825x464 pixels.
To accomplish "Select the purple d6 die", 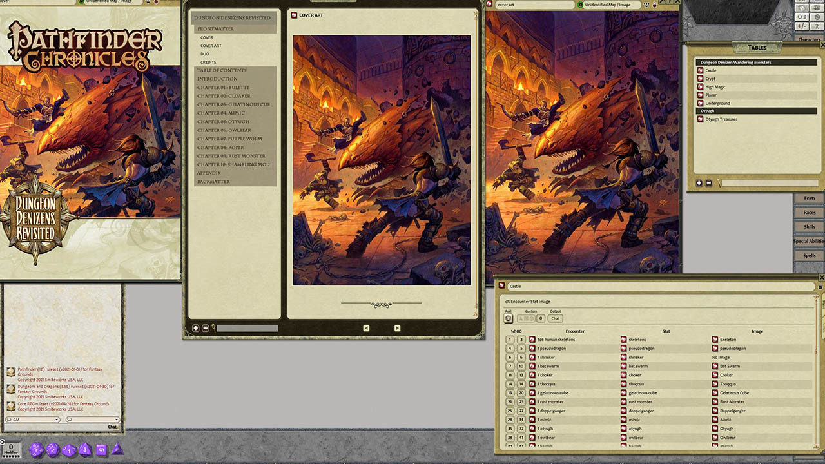I will [101, 449].
